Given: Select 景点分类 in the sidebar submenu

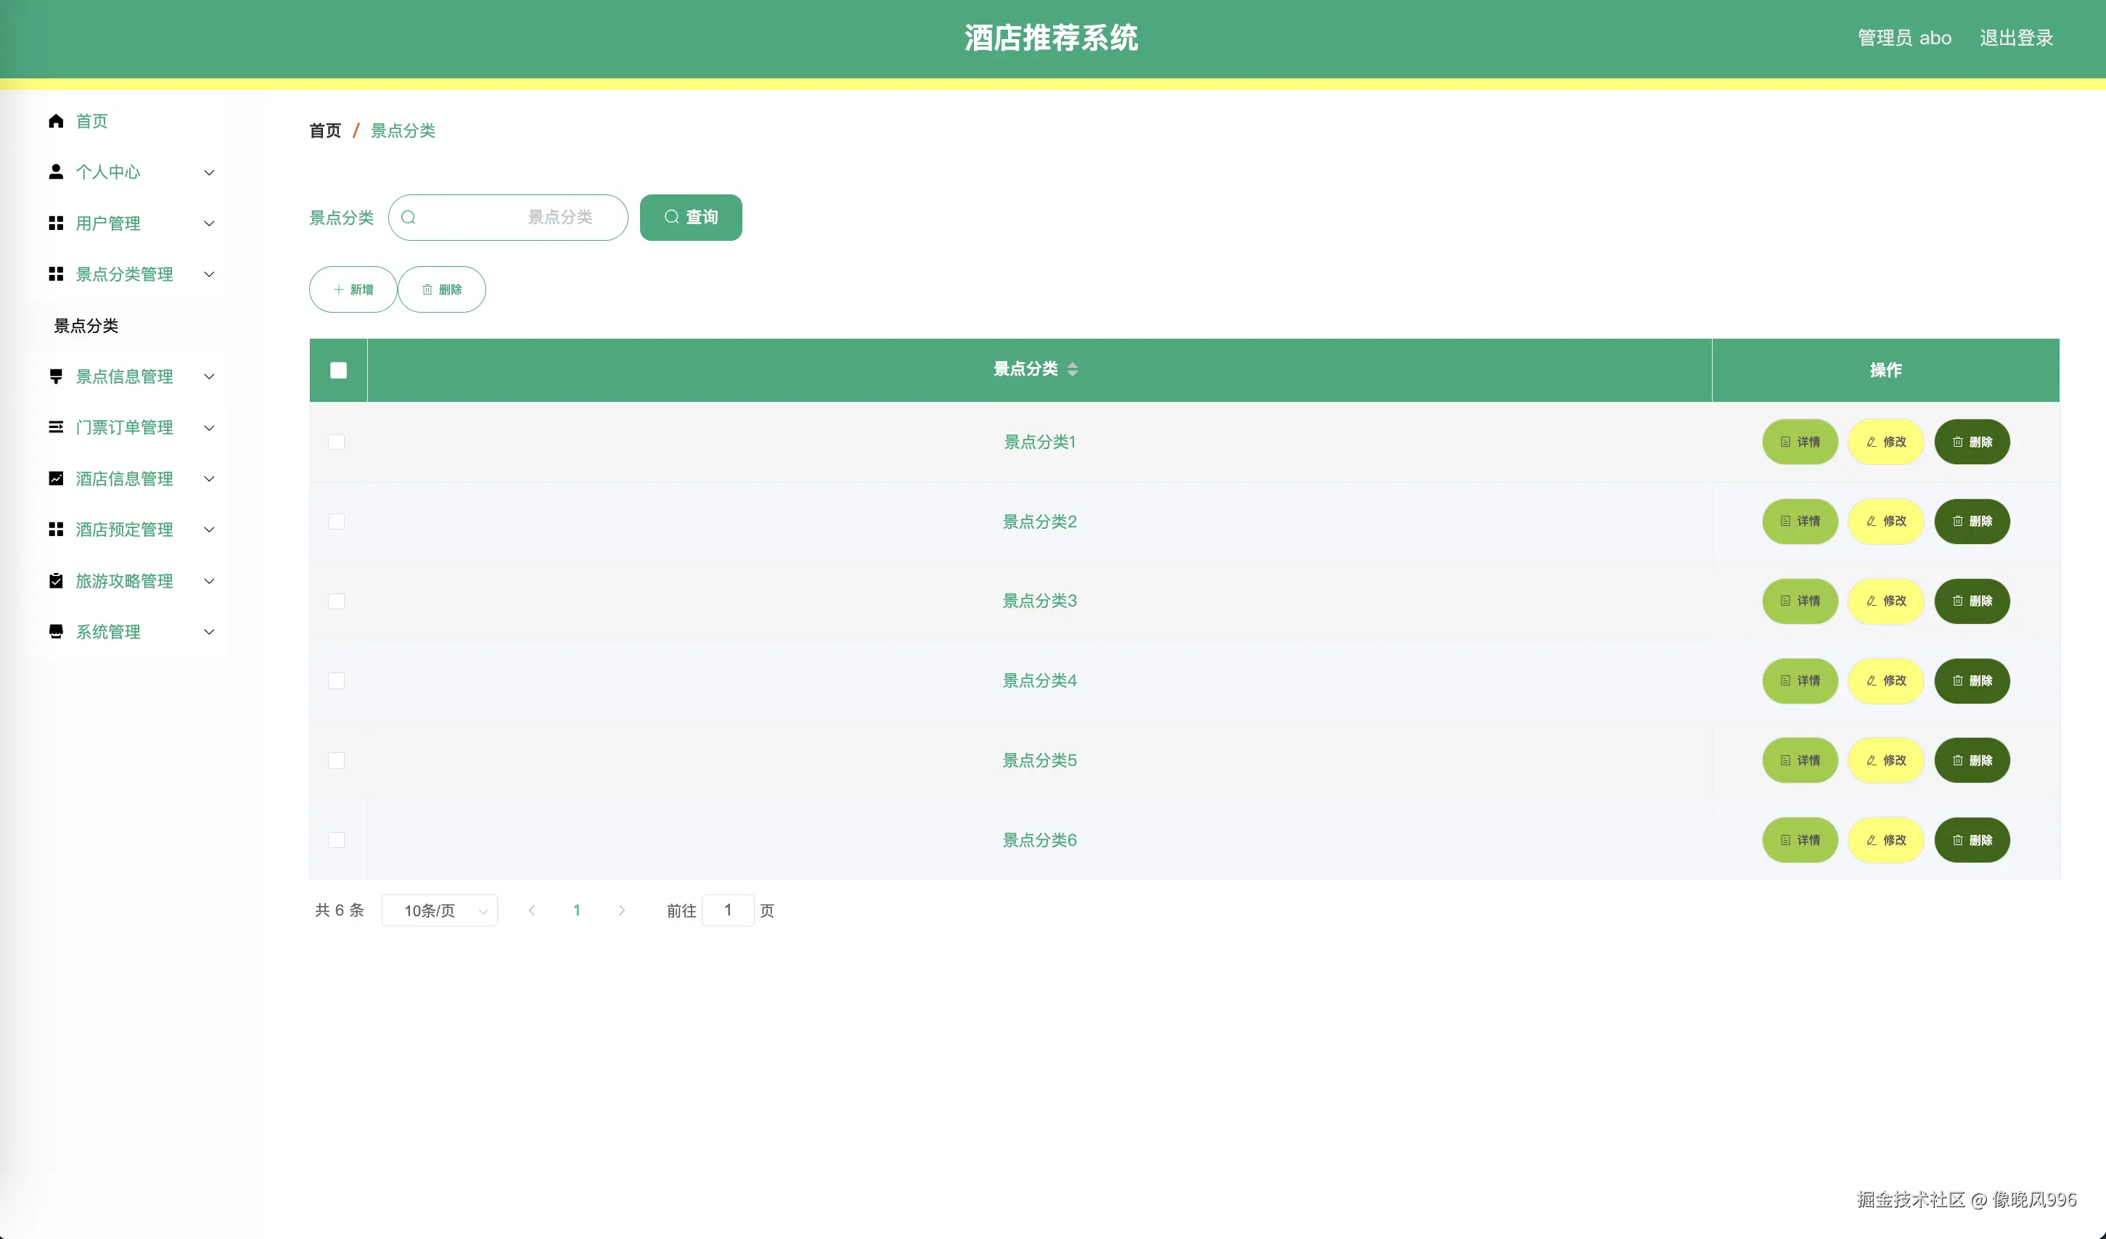Looking at the screenshot, I should click(x=87, y=325).
